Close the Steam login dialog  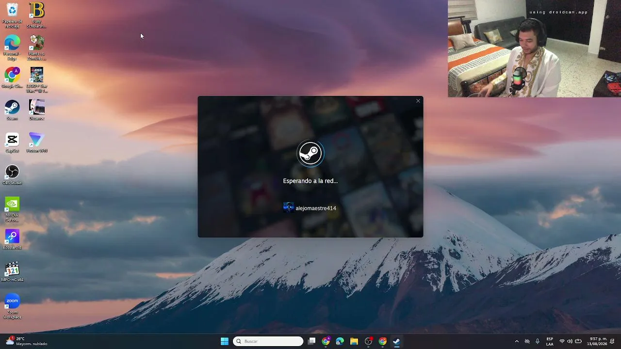click(418, 101)
